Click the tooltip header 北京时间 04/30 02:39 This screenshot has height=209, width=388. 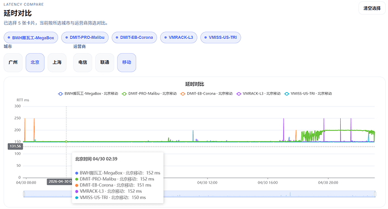point(96,159)
